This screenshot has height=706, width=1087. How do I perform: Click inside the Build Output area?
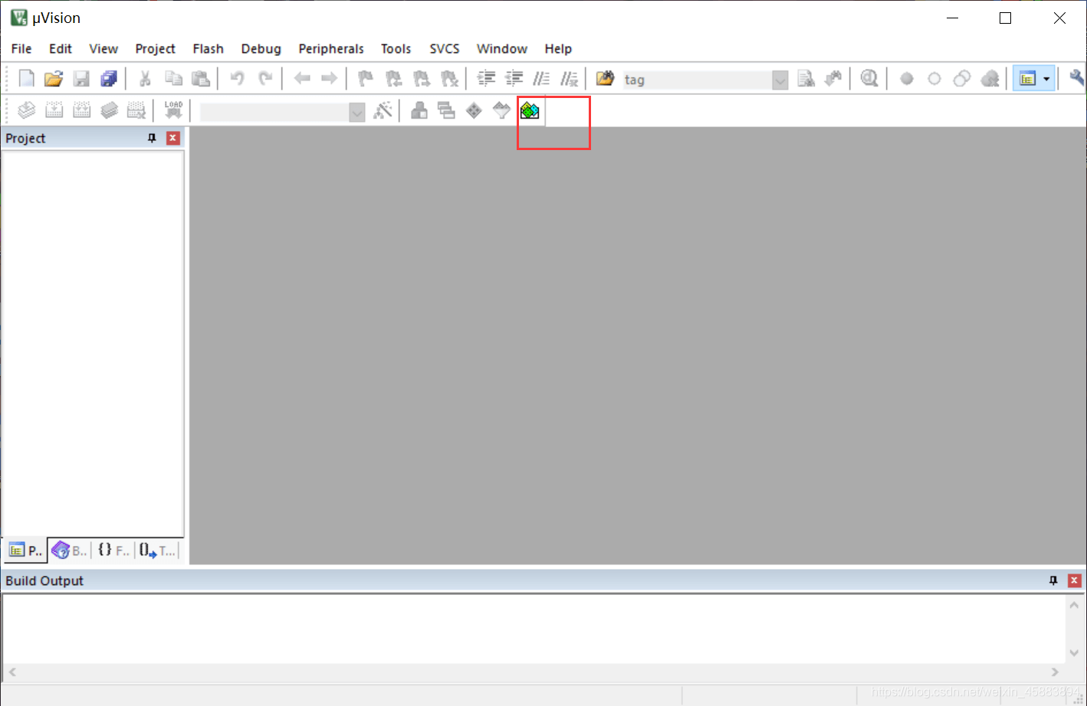(x=537, y=628)
